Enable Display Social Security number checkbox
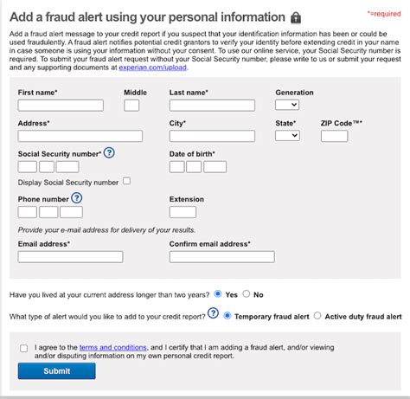 tap(126, 181)
